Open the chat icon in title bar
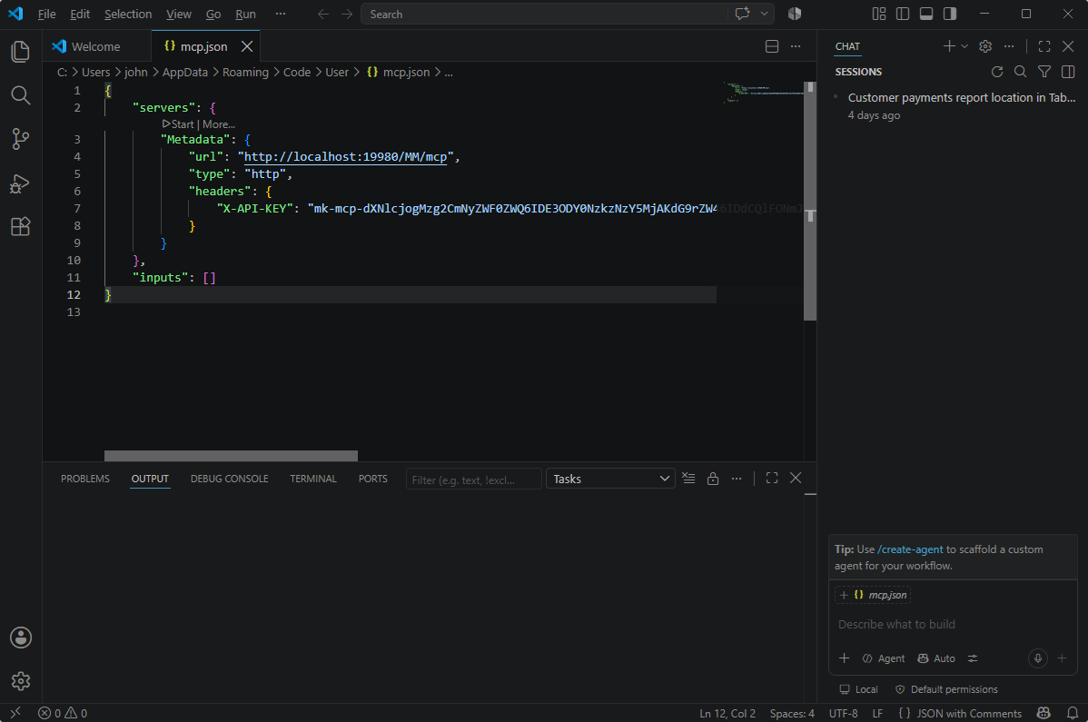This screenshot has height=722, width=1088. coord(743,14)
